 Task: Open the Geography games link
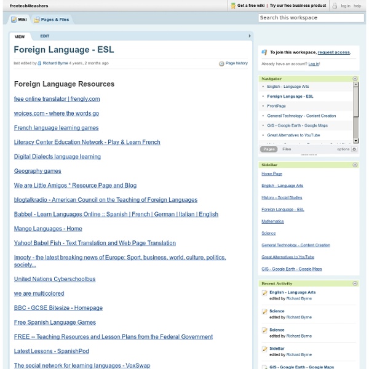[38, 171]
